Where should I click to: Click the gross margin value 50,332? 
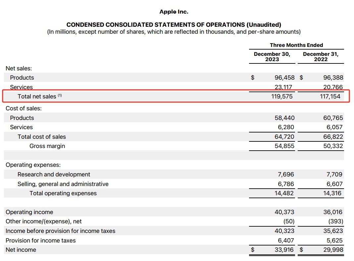tap(333, 146)
